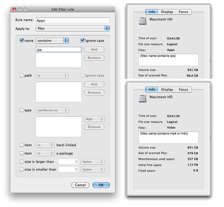224x207 pixels.
Task: Select the 'ipa' entry in name list
Action: pos(59,50)
